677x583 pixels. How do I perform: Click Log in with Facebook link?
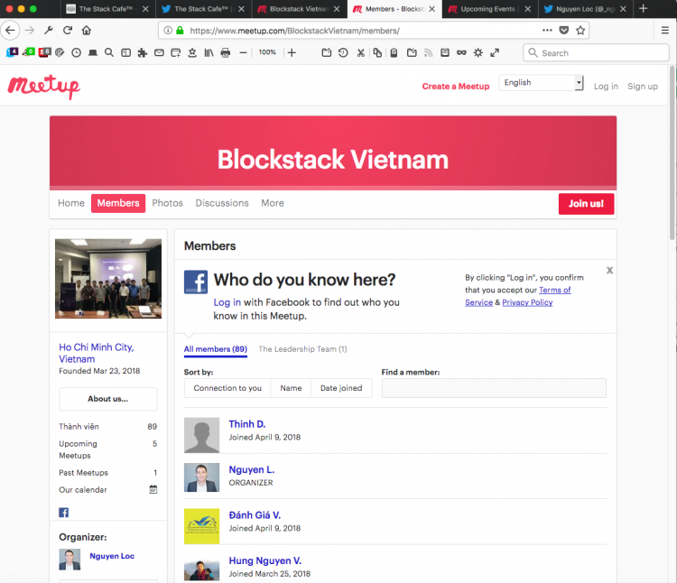[x=227, y=302]
